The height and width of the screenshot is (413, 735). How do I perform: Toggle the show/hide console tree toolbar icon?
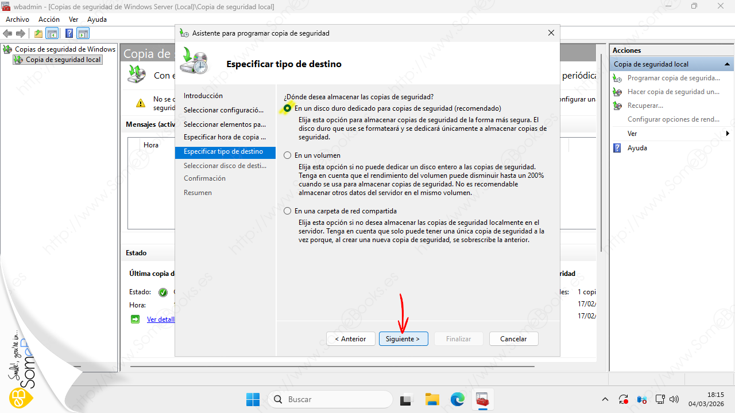click(x=52, y=33)
